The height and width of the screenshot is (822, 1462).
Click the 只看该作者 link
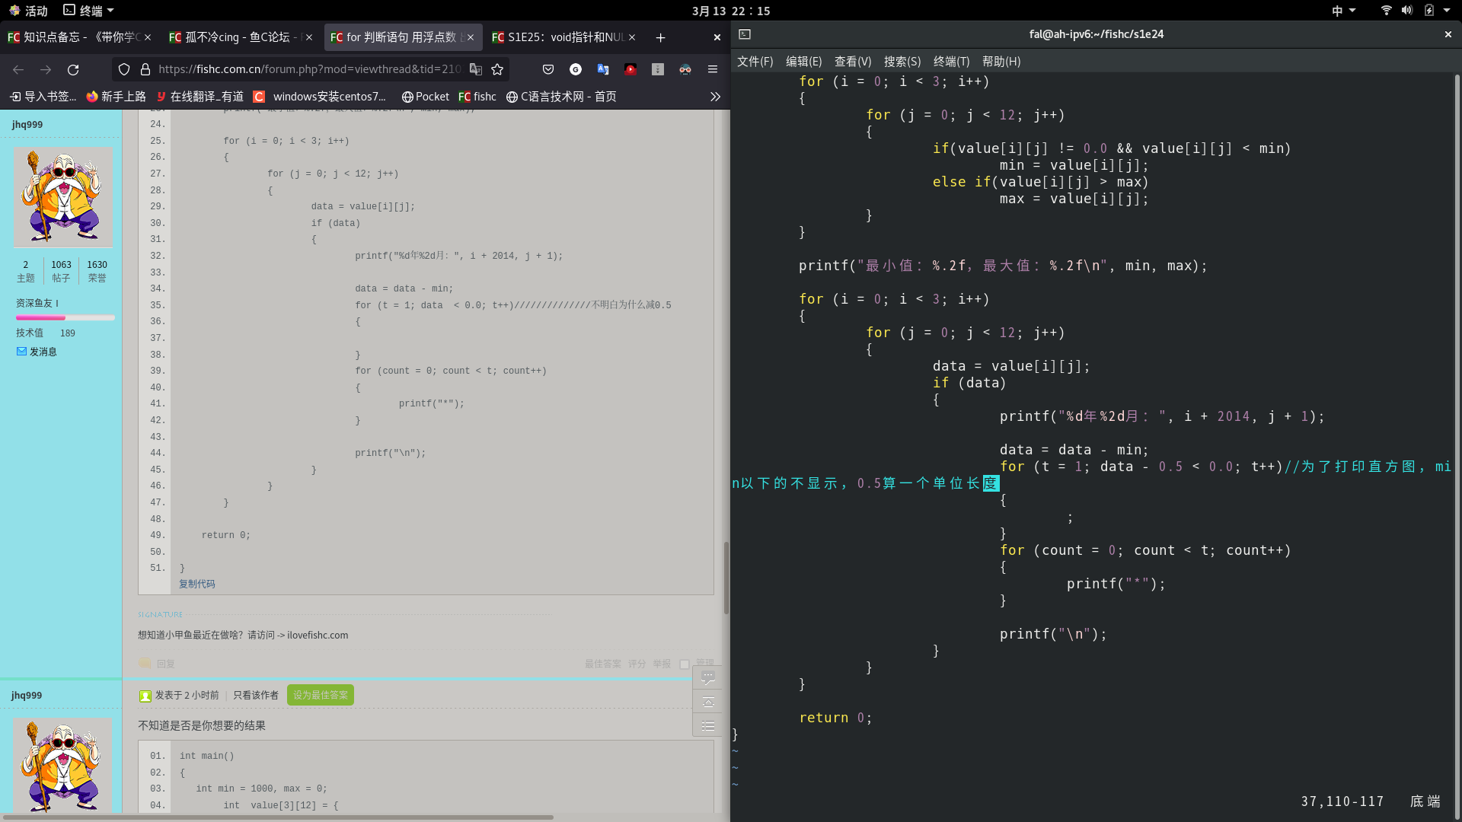pyautogui.click(x=256, y=695)
